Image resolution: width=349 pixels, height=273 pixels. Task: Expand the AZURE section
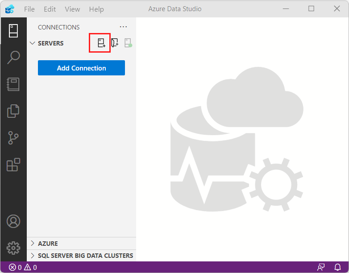click(x=82, y=244)
